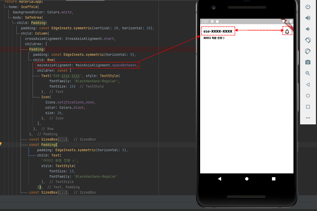This screenshot has width=317, height=211.
Task: Click the crossAxisAlignment: CrossAxisAlignment.start line
Action: point(70,39)
